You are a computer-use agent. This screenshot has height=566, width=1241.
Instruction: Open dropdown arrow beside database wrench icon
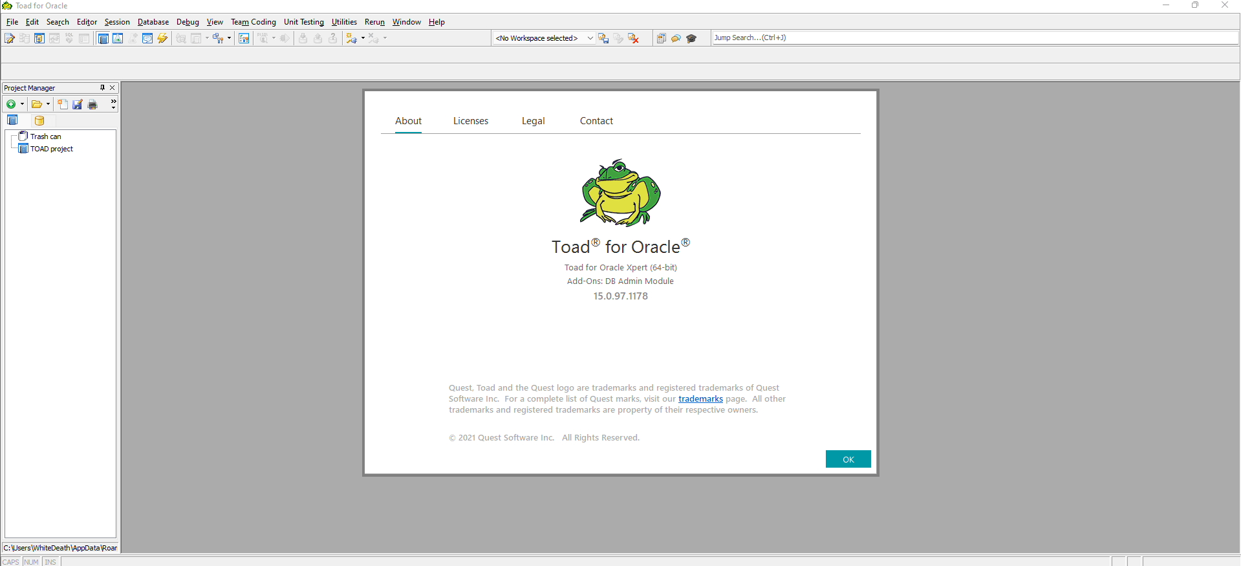pos(229,38)
